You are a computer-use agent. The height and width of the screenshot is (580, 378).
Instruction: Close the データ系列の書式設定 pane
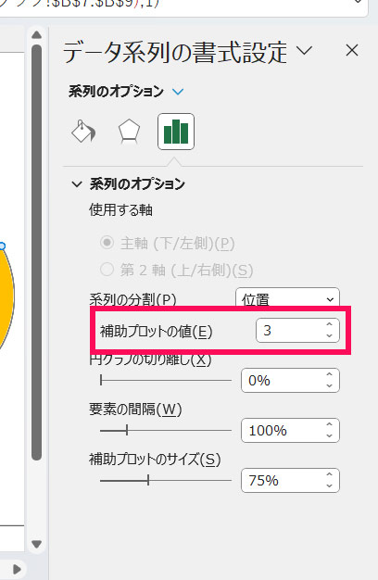click(x=352, y=50)
